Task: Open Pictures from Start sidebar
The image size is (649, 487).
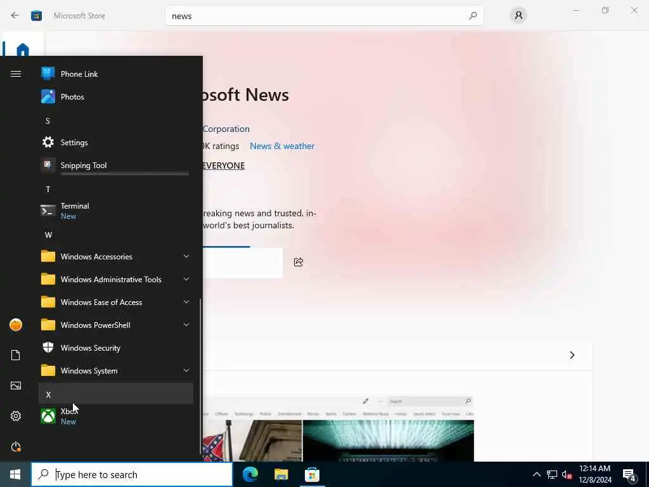Action: [x=16, y=386]
